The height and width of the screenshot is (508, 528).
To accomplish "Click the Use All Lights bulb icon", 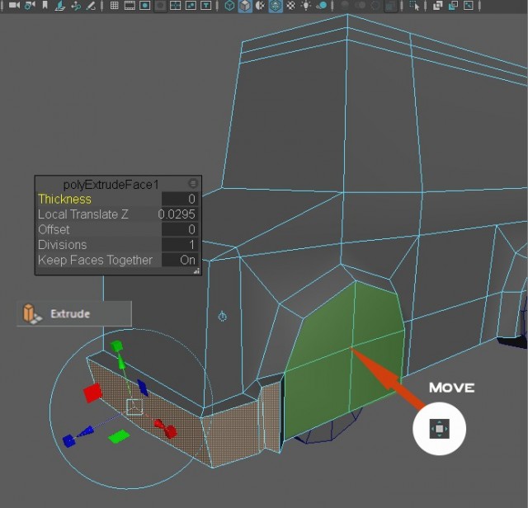I will (x=306, y=6).
